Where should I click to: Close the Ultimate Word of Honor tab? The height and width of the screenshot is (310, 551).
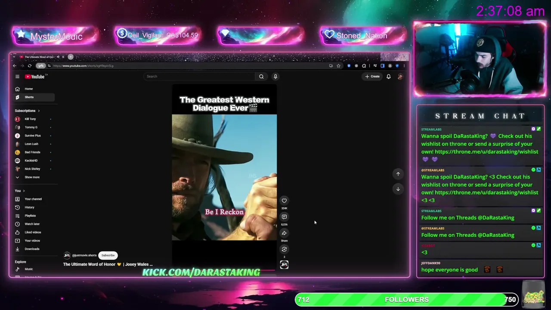(x=63, y=57)
